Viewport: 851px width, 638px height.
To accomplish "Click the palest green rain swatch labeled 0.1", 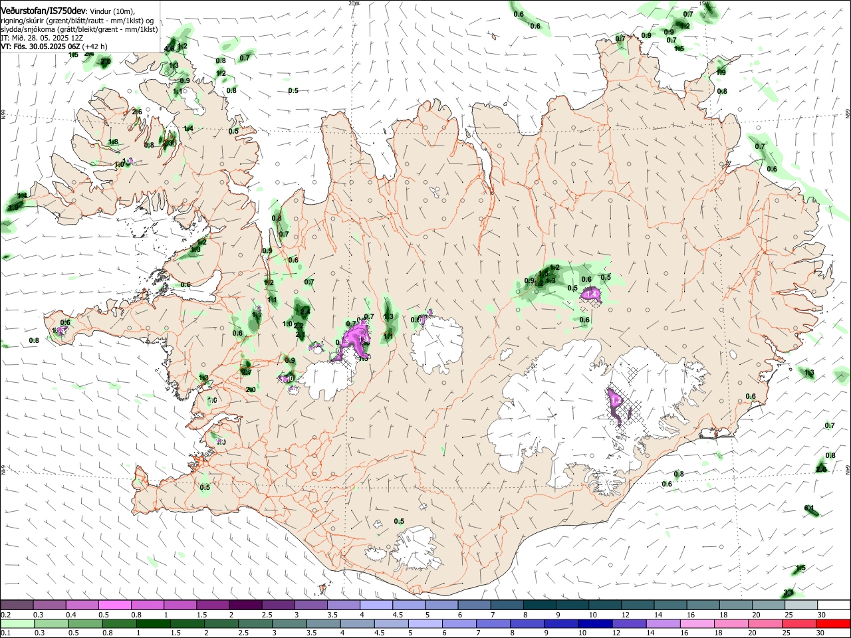I will click(18, 623).
